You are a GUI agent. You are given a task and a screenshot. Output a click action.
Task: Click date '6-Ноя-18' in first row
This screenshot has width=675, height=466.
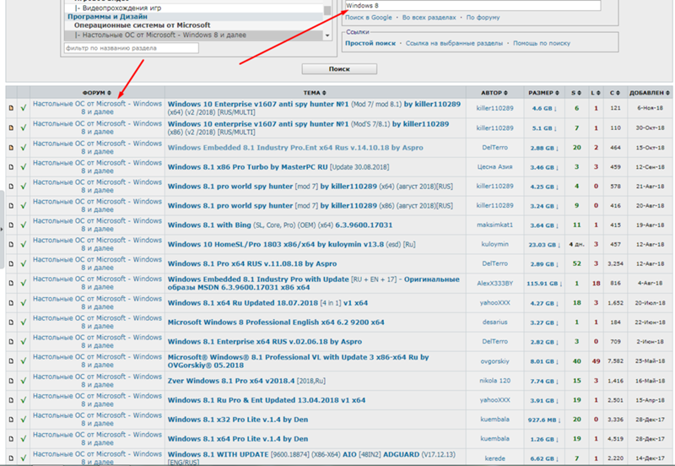[x=650, y=108]
